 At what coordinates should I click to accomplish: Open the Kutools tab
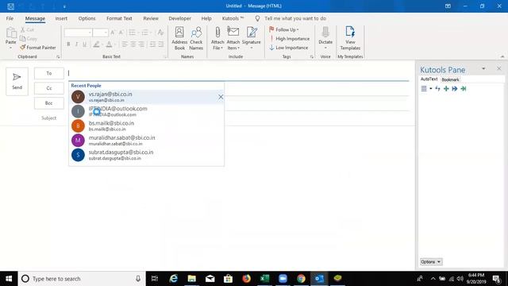click(x=233, y=18)
